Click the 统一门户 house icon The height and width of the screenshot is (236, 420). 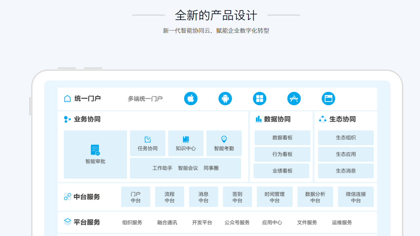point(67,98)
